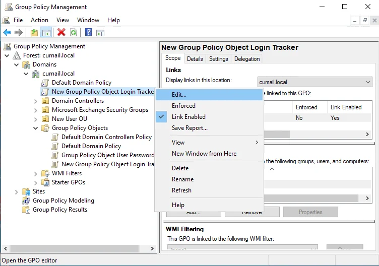Switch to the Details tab
Viewport: 379px width, 266px height.
pos(195,59)
